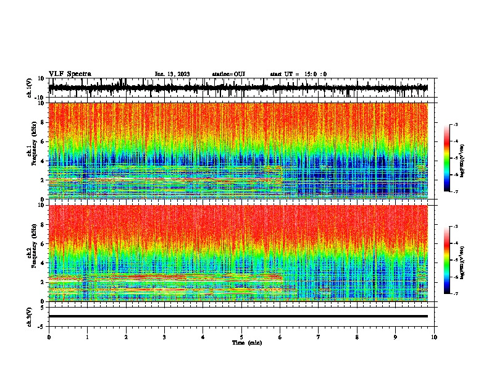Click the "ch.3(V)" axis label
The height and width of the screenshot is (378, 489).
point(30,317)
